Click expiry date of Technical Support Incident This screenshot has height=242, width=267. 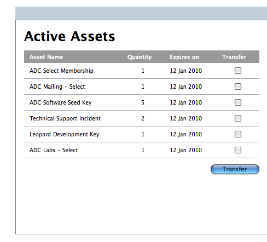pyautogui.click(x=186, y=118)
